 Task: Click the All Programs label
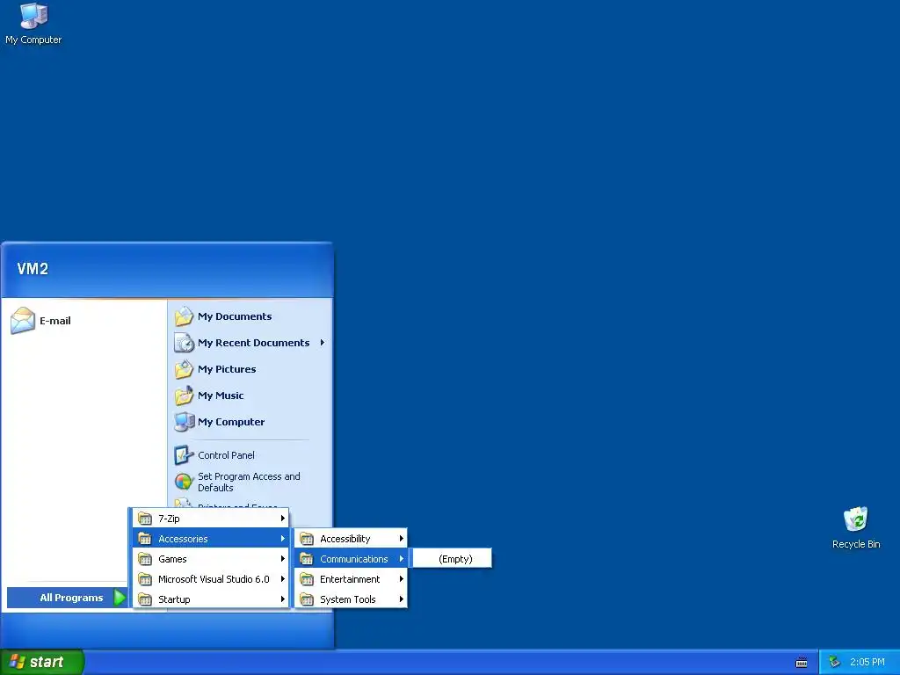point(71,598)
